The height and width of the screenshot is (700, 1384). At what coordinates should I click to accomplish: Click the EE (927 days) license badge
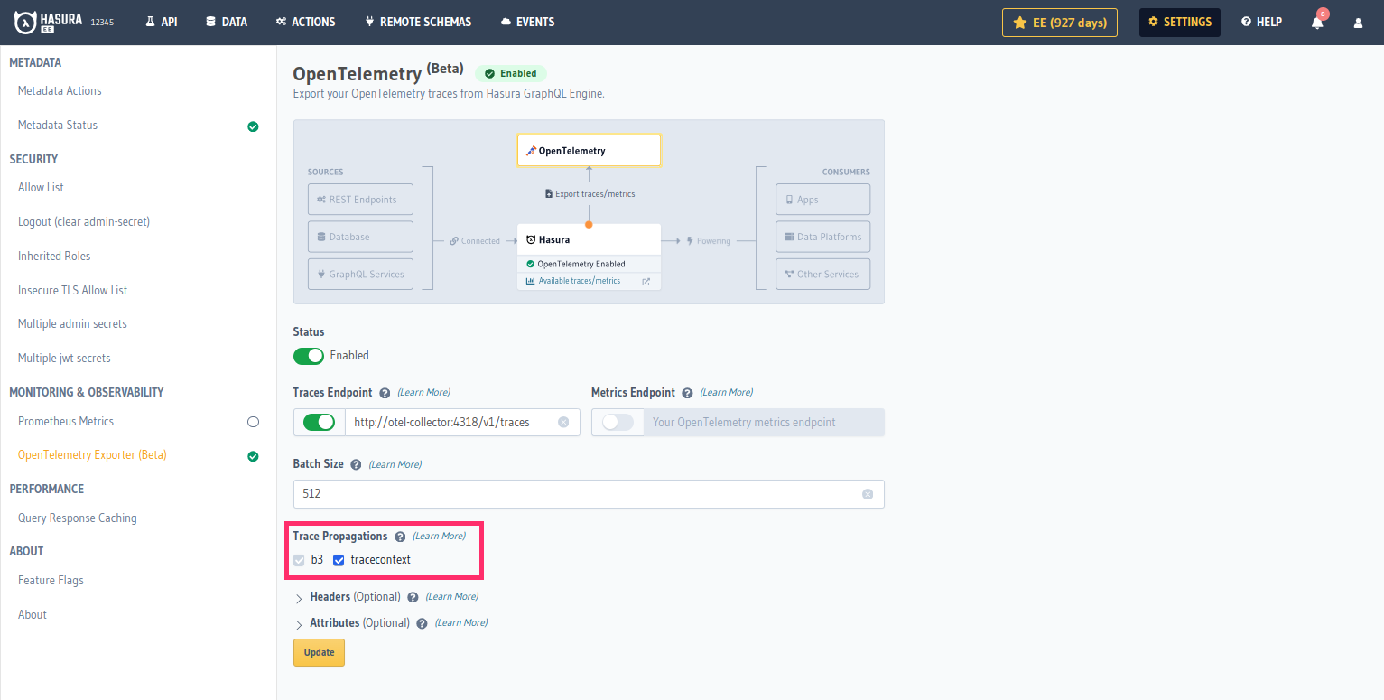(1059, 22)
